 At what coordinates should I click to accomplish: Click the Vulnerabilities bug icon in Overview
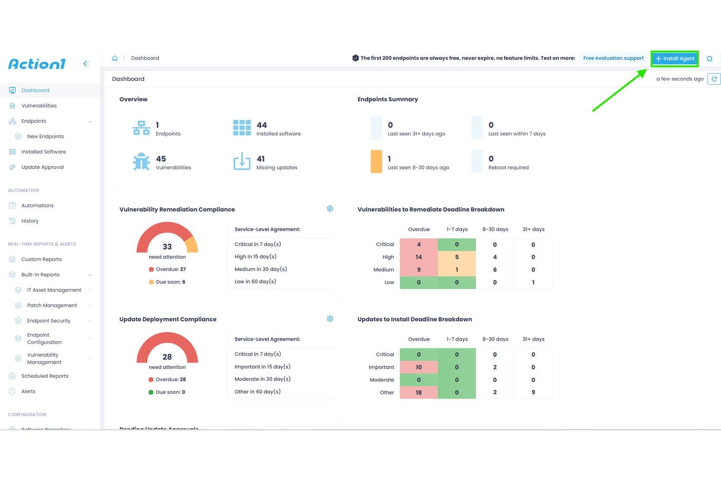click(x=141, y=162)
